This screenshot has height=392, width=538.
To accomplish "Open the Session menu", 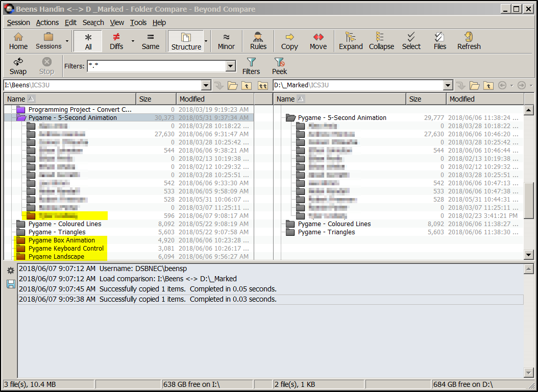I will pyautogui.click(x=18, y=22).
